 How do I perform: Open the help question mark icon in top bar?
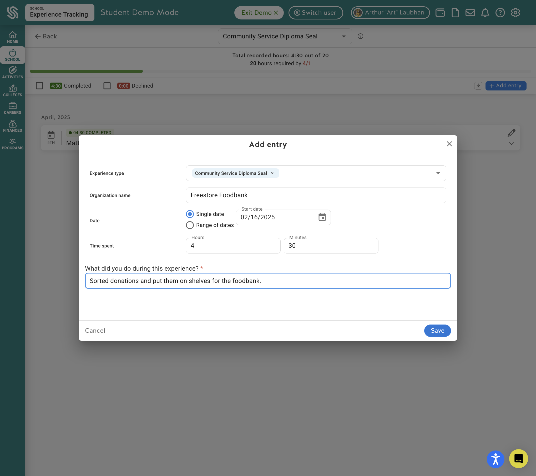click(x=500, y=13)
